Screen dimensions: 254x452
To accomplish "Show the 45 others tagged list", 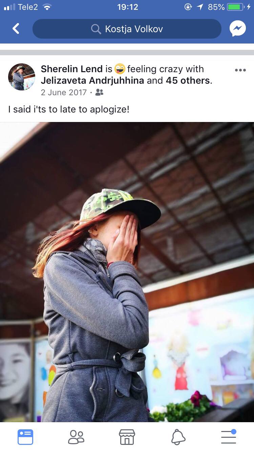I will [x=188, y=81].
